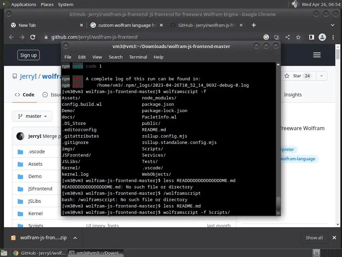Screen dimensions: 342x257
Task: Open GitHub hamburger navigation menu
Action: pos(317,55)
